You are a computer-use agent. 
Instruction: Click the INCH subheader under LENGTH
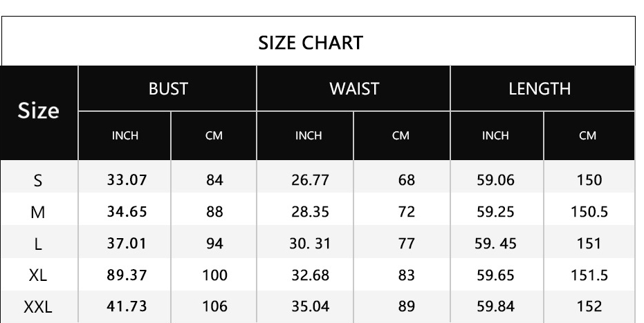pyautogui.click(x=495, y=136)
